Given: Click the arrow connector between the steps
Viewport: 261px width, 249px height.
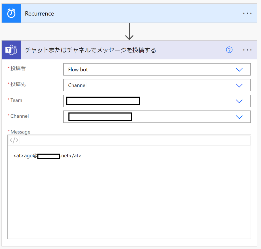Looking at the screenshot, I should (129, 32).
